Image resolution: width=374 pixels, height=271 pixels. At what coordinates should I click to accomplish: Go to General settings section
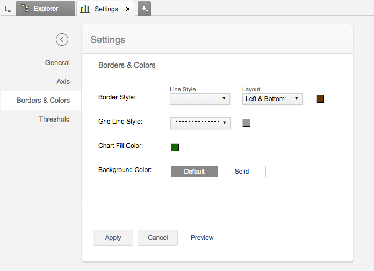[x=57, y=62]
